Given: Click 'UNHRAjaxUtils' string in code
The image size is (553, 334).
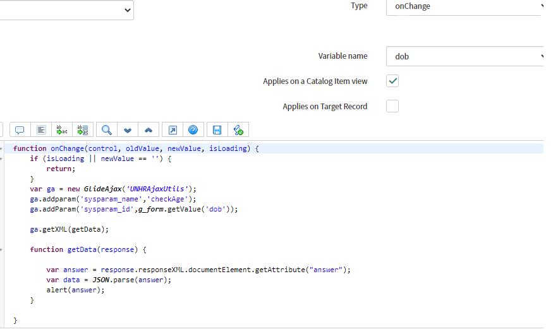Looking at the screenshot, I should (157, 189).
